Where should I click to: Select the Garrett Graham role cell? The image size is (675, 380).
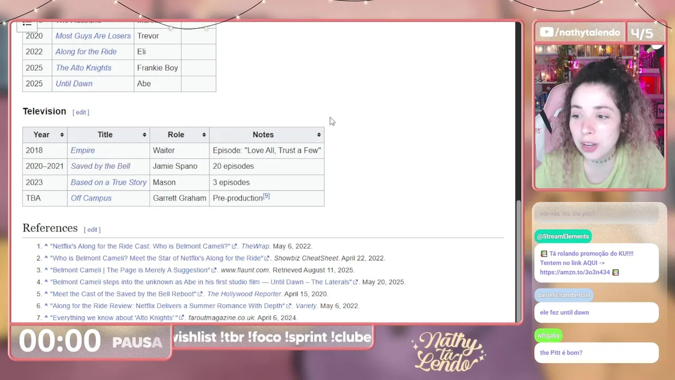tap(179, 198)
